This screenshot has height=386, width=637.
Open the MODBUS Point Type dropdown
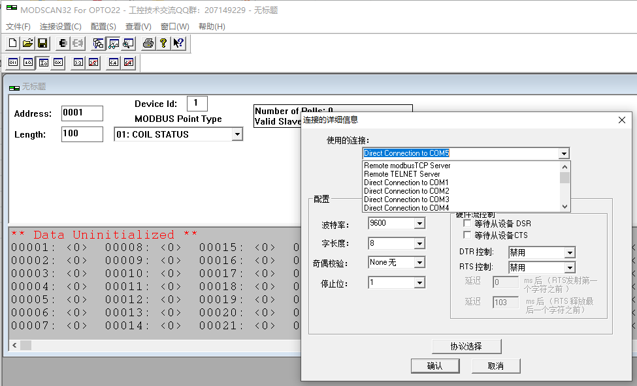tap(237, 134)
